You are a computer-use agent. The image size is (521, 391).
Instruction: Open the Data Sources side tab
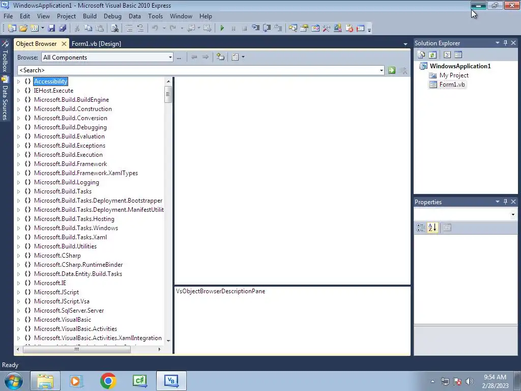[x=5, y=98]
